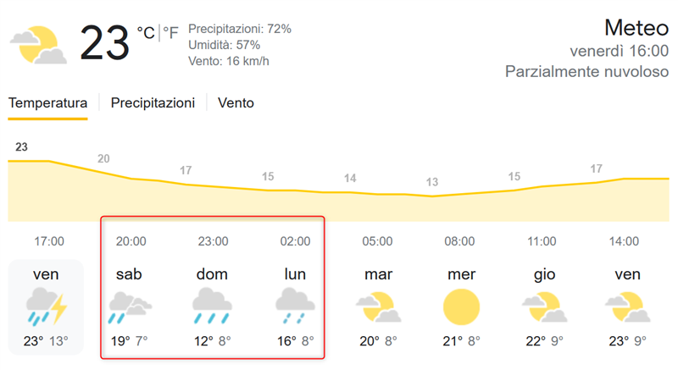
Task: Click the 08:00 hour on the chart
Action: 459,241
